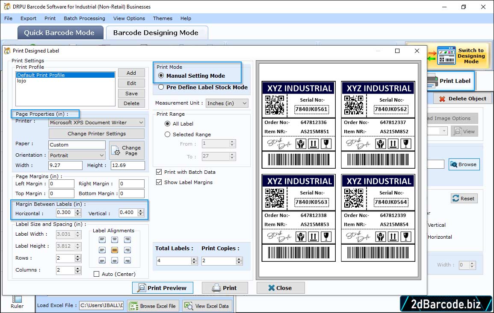
Task: Select lojo profile in list
Action: coord(65,81)
